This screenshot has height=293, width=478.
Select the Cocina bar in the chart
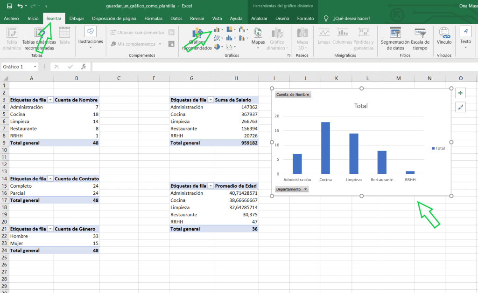[325, 148]
